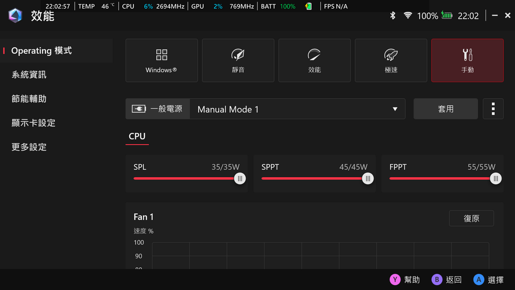The image size is (515, 290).
Task: Click the 復原 reset button for Fan 1
Action: coord(471,219)
